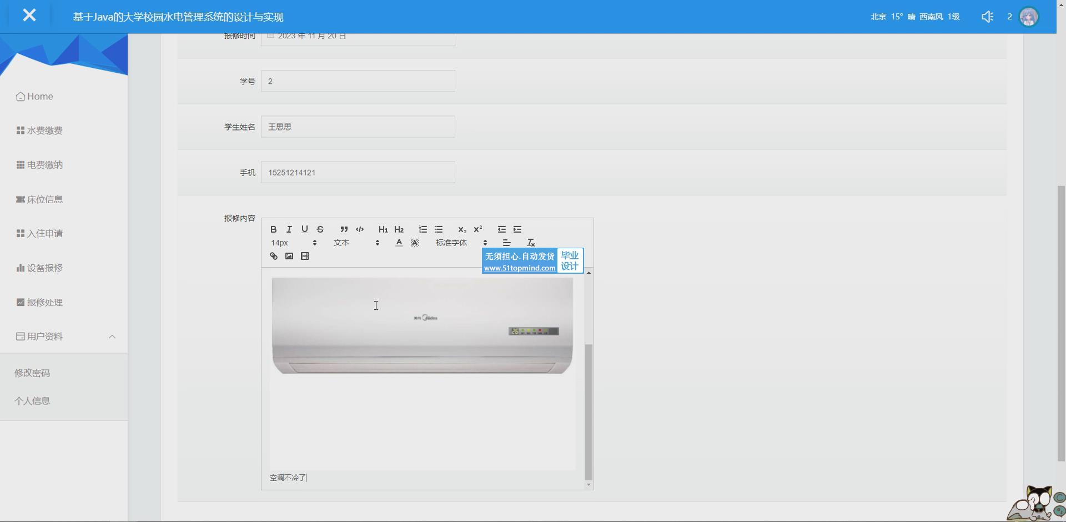Apply underline formatting

tap(304, 229)
